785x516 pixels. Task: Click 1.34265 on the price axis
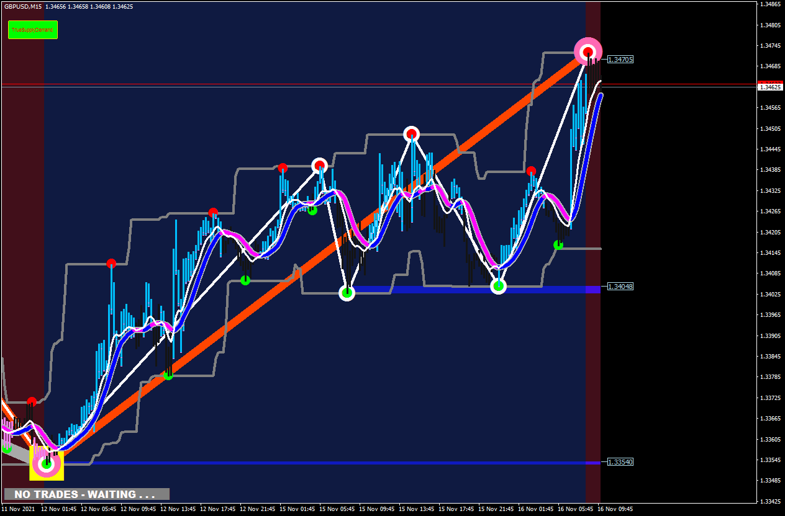pos(771,211)
